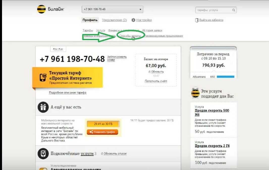The height and width of the screenshot is (170, 269).
Task: Click the phone checkmark icon by Подключённые услуги
Action: [43, 154]
